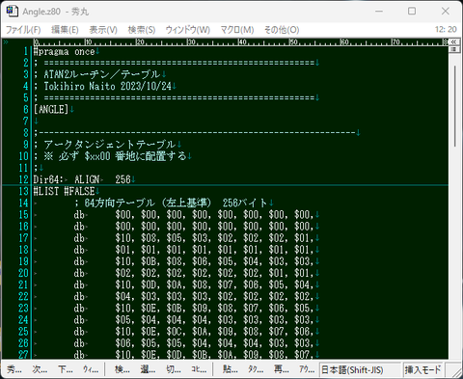Click the #pragma once line
This screenshot has height=379, width=463.
[x=65, y=51]
